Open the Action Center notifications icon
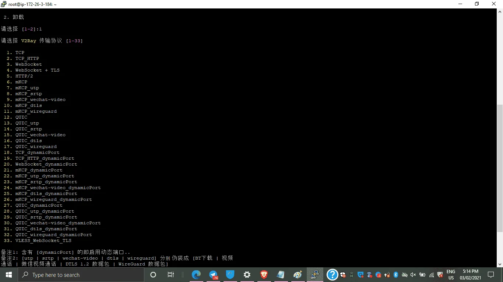 coord(490,275)
